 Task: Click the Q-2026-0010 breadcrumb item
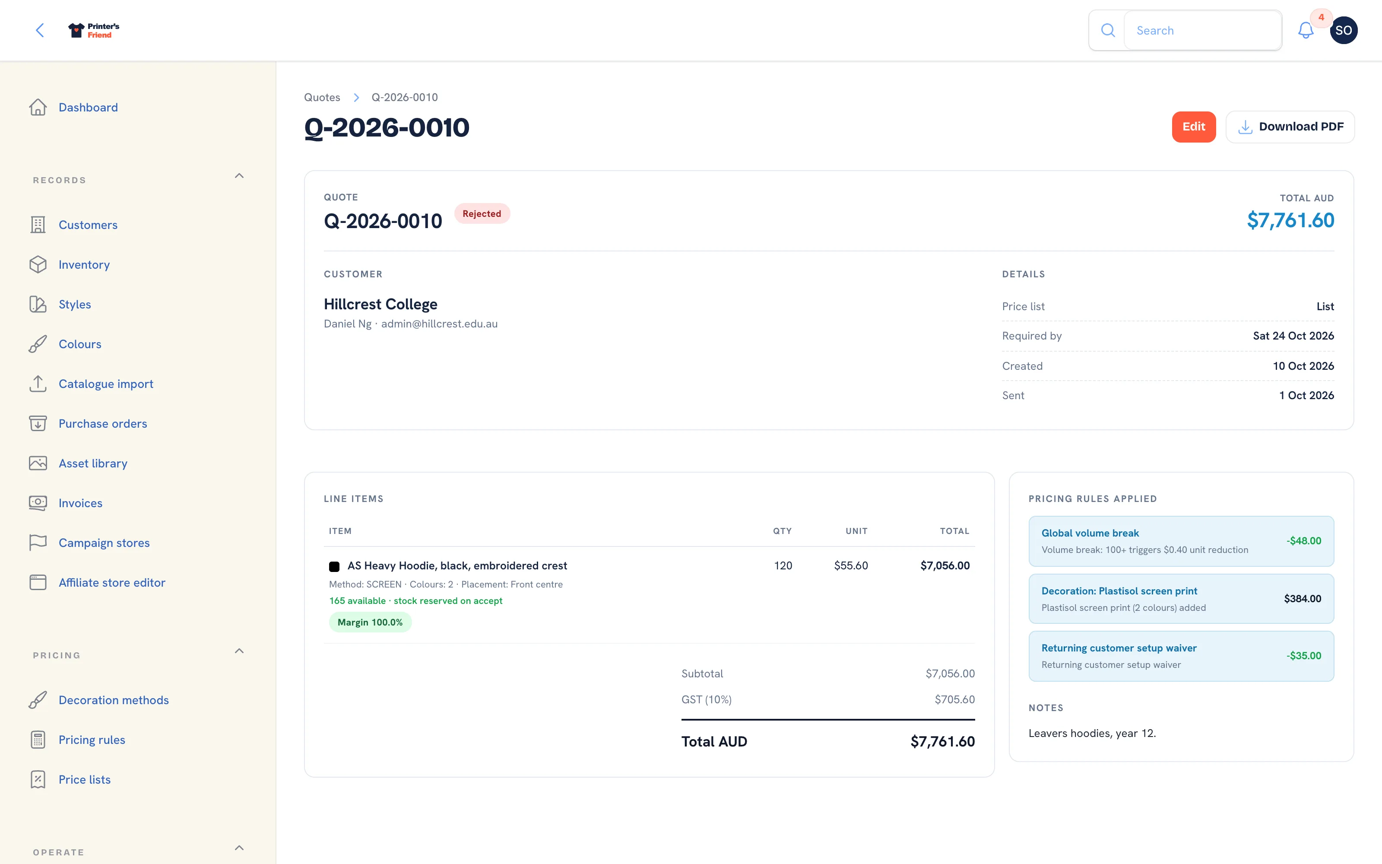pyautogui.click(x=404, y=97)
